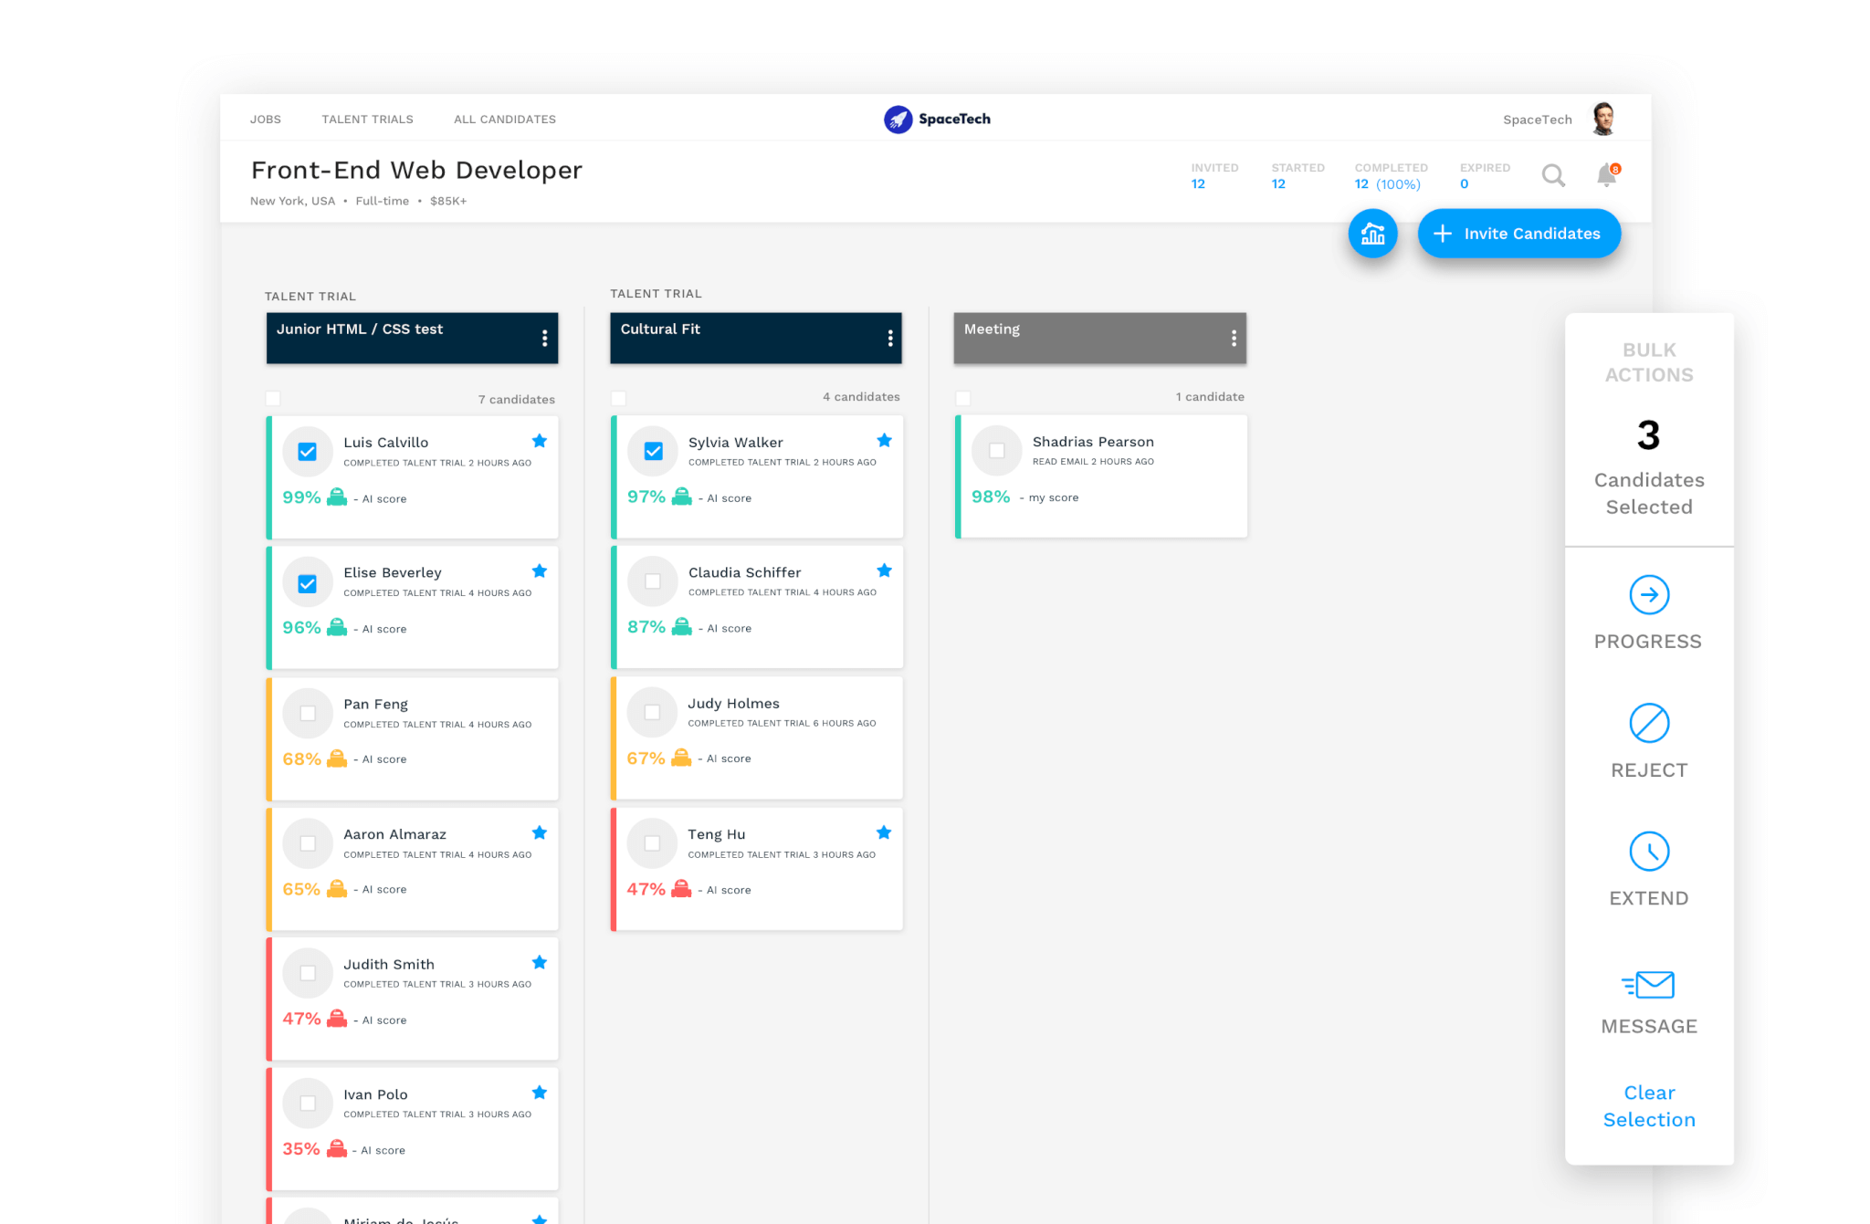Image resolution: width=1870 pixels, height=1224 pixels.
Task: Click the 98% my score value
Action: [x=991, y=497]
